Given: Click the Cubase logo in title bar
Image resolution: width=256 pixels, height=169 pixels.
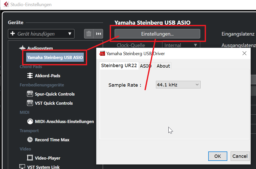Looking at the screenshot, I should point(6,4).
